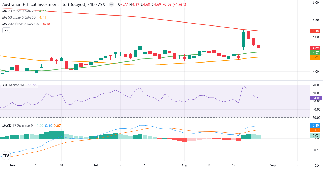This screenshot has width=323, height=169.
Task: Click the orange 4.41 price axis label
Action: coord(315,57)
